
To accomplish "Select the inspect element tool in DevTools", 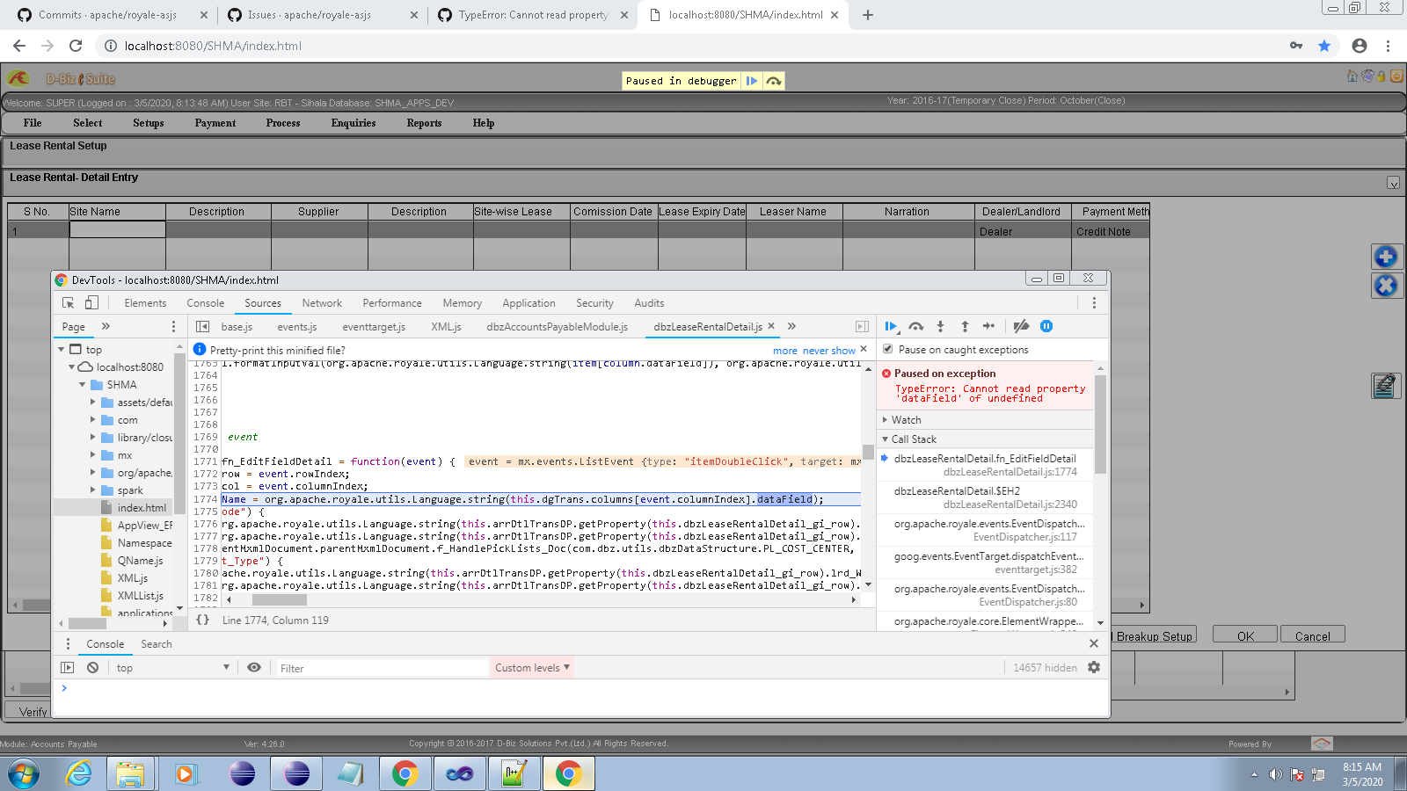I will pos(68,302).
